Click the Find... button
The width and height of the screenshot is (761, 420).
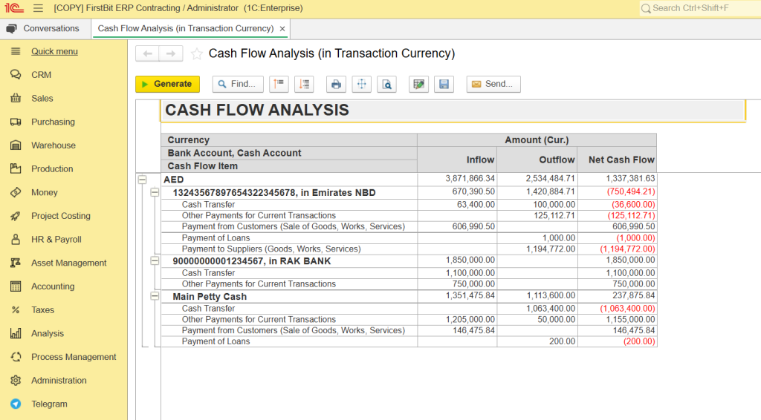coord(238,84)
